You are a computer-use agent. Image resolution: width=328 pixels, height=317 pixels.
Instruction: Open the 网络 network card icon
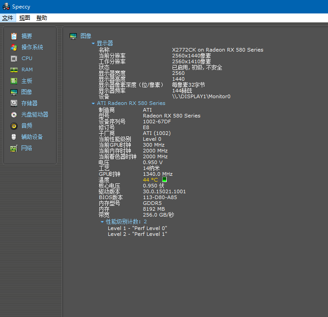click(14, 148)
